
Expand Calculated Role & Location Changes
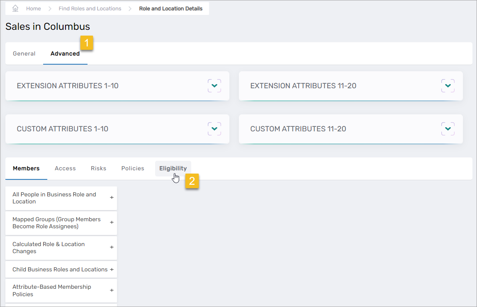111,248
